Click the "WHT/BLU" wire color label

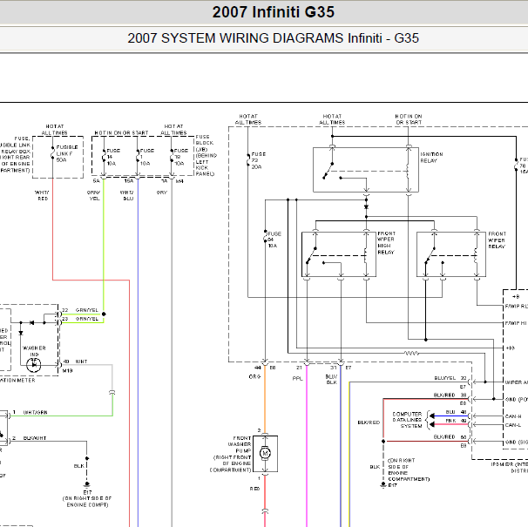[127, 196]
